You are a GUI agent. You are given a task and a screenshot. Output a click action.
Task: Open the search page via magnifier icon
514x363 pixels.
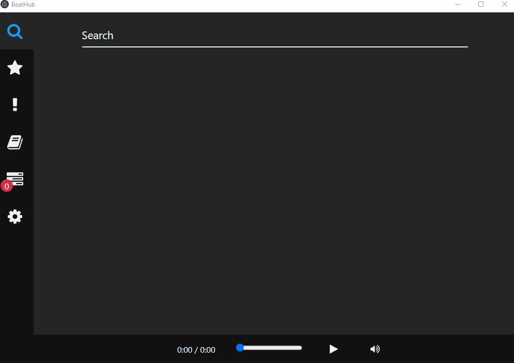tap(15, 31)
